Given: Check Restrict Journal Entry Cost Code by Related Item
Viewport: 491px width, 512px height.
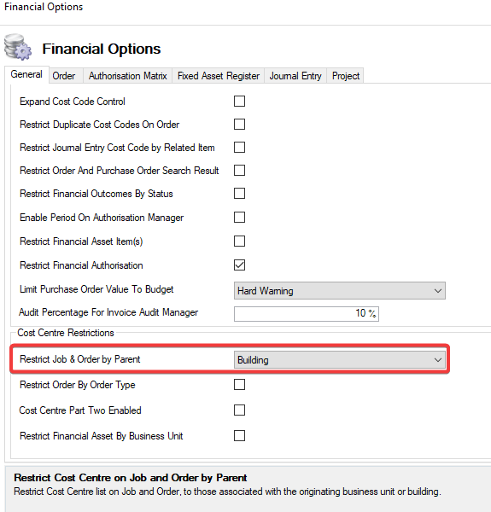Looking at the screenshot, I should (x=239, y=148).
